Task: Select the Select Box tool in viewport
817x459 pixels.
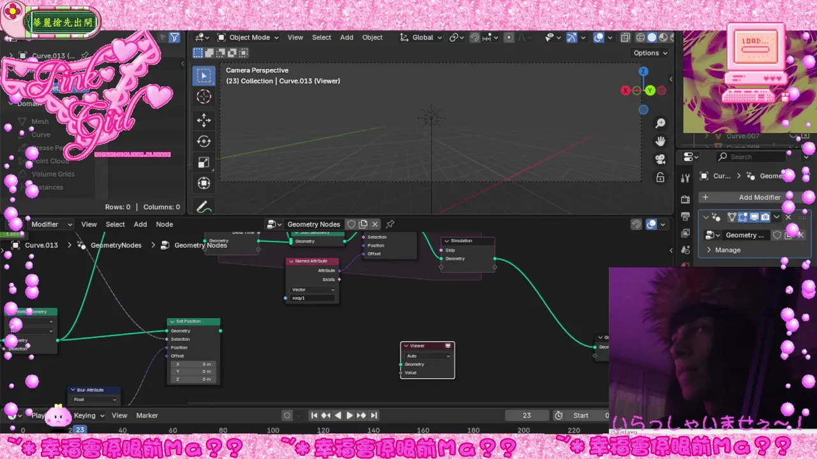Action: pos(204,76)
